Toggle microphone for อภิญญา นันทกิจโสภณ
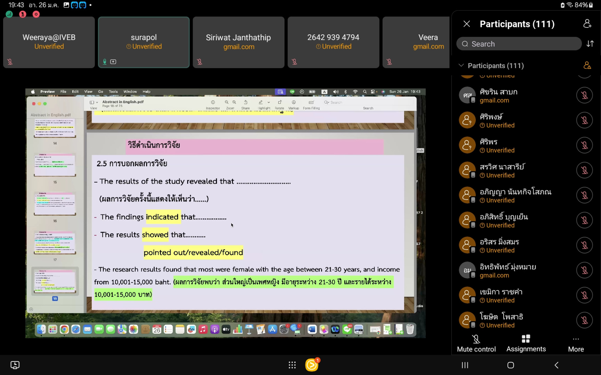The image size is (601, 375). coord(584,195)
